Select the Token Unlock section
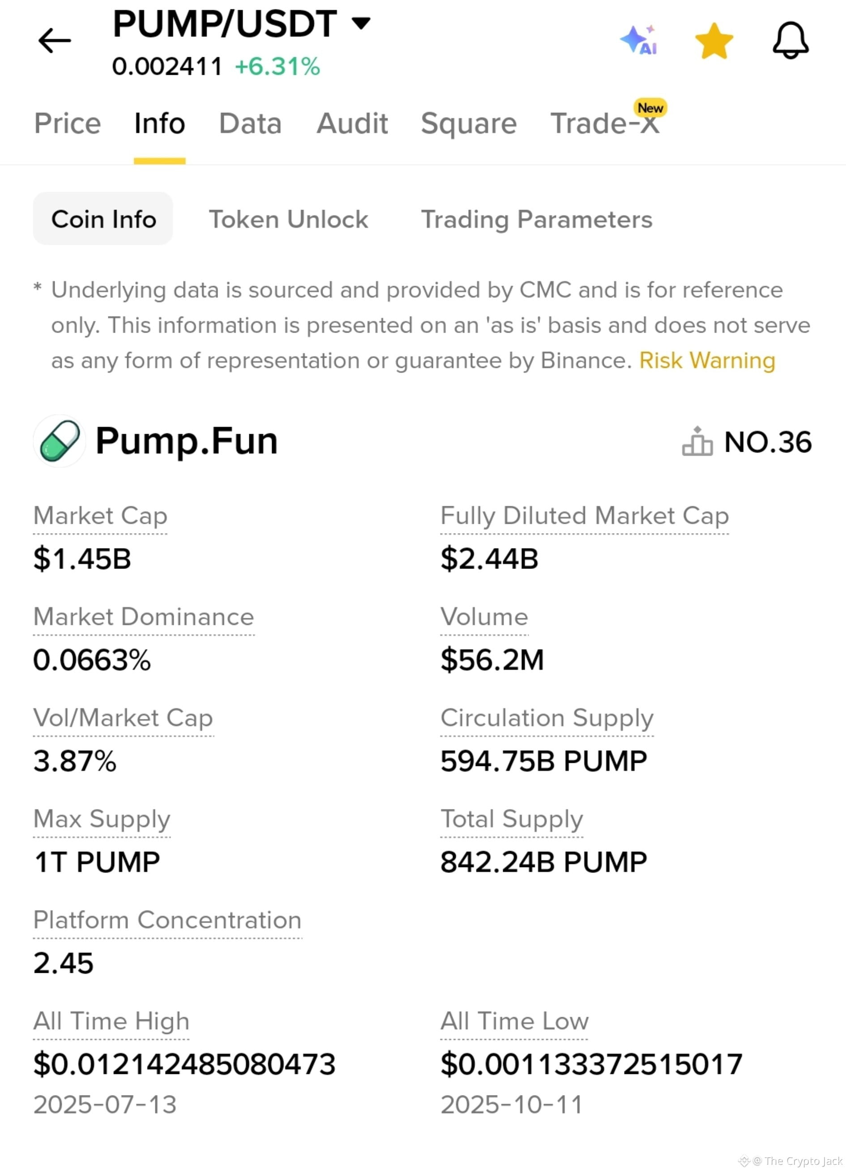 click(x=288, y=219)
